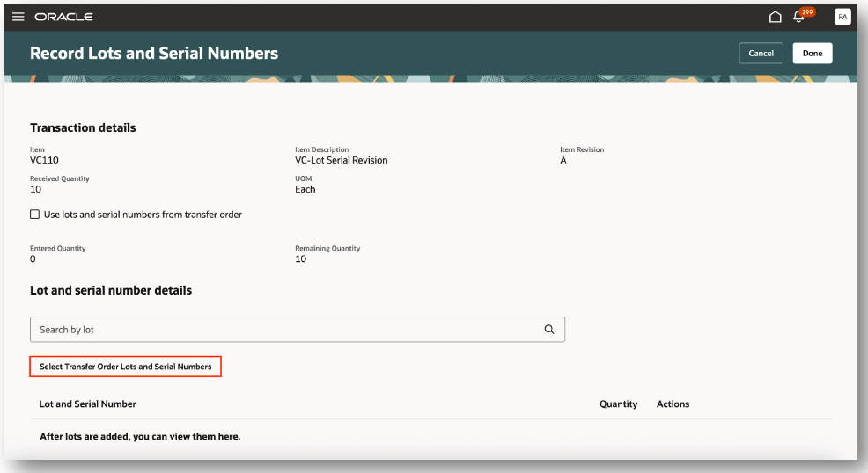Screen dimensions: 868x473
Task: Click the 'After lots are added' message
Action: point(140,437)
